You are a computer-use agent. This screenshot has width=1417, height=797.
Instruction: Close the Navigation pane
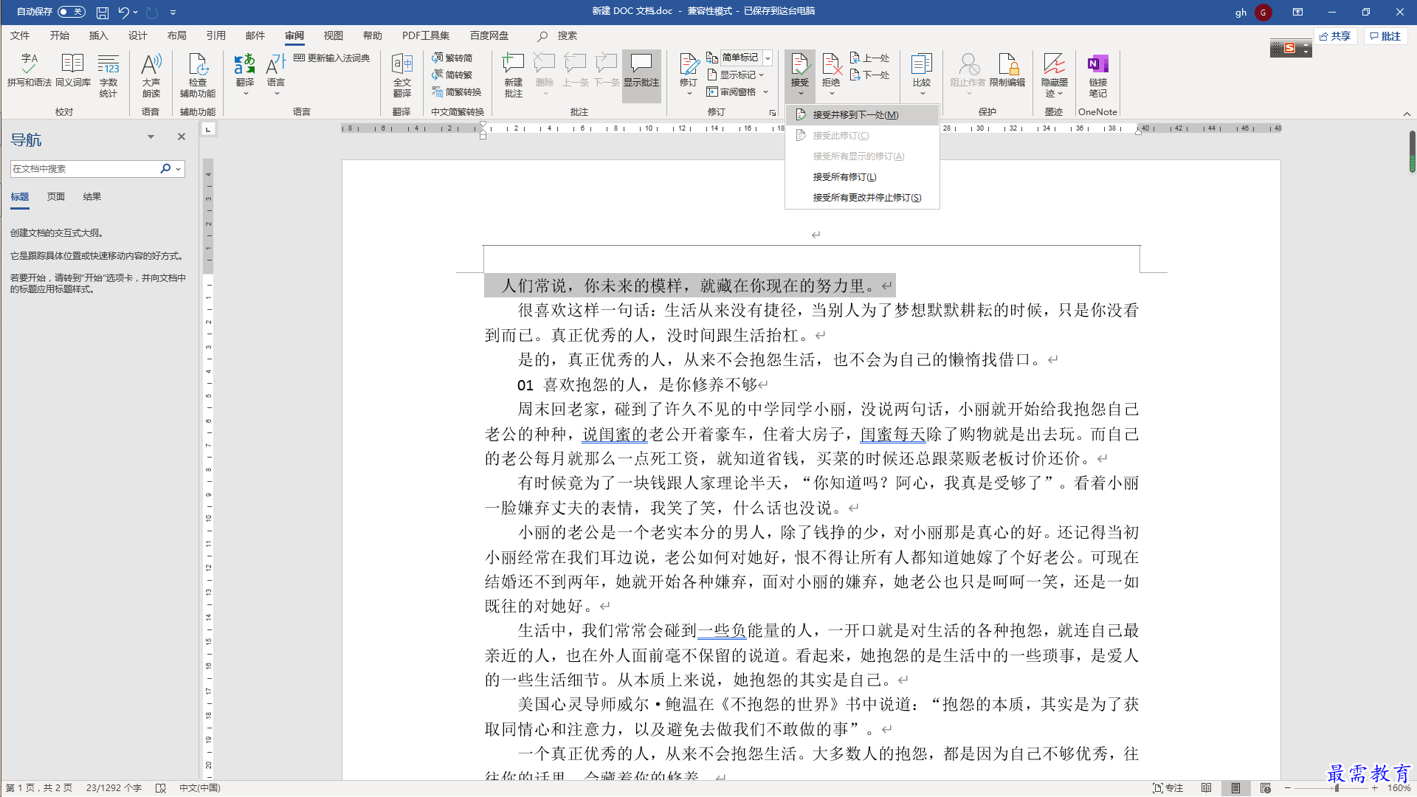[x=182, y=137]
